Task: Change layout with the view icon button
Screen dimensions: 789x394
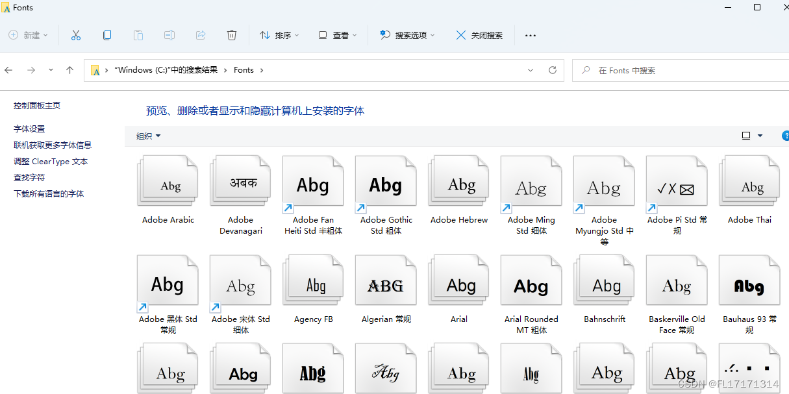Action: coord(746,136)
